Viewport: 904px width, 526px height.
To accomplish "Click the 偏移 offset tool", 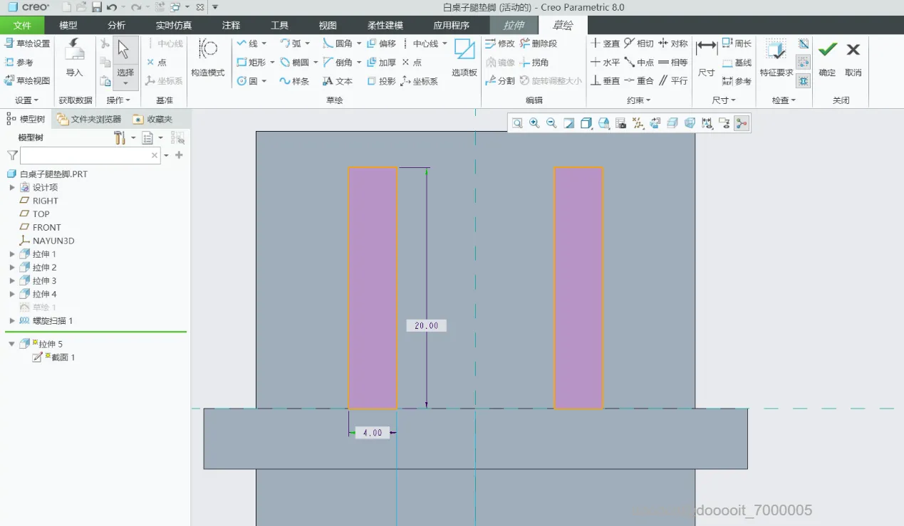I will pyautogui.click(x=381, y=43).
